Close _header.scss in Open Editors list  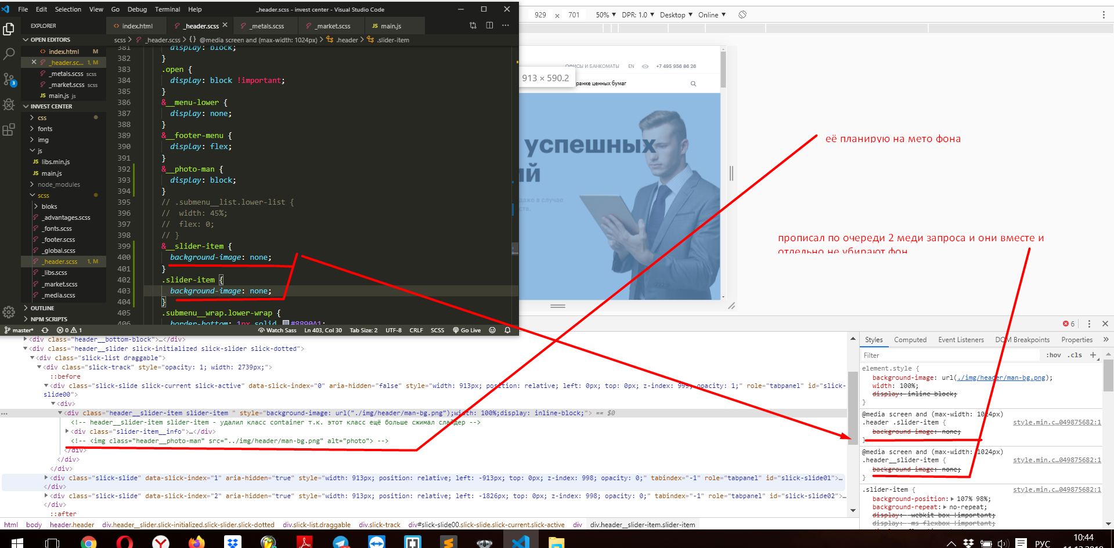[33, 62]
